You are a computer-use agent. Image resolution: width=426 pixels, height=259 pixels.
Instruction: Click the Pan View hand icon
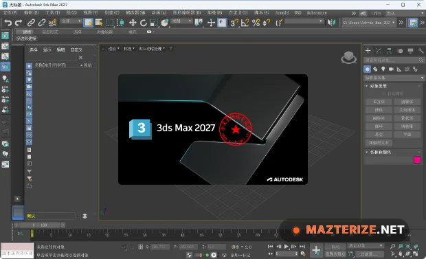pyautogui.click(x=401, y=254)
